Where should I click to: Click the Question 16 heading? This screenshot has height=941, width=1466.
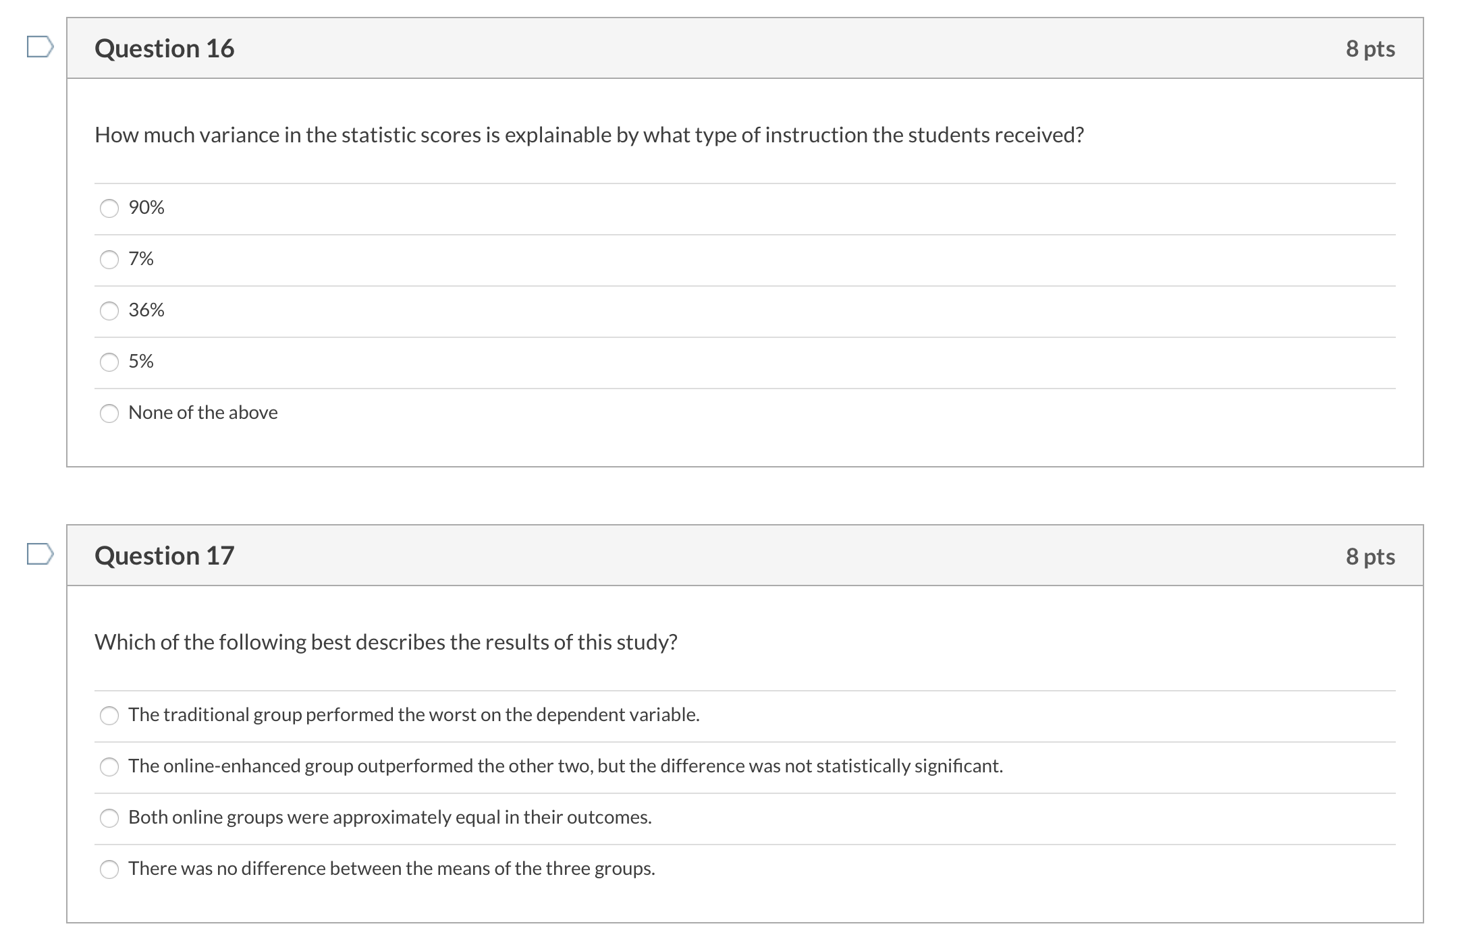(x=164, y=49)
